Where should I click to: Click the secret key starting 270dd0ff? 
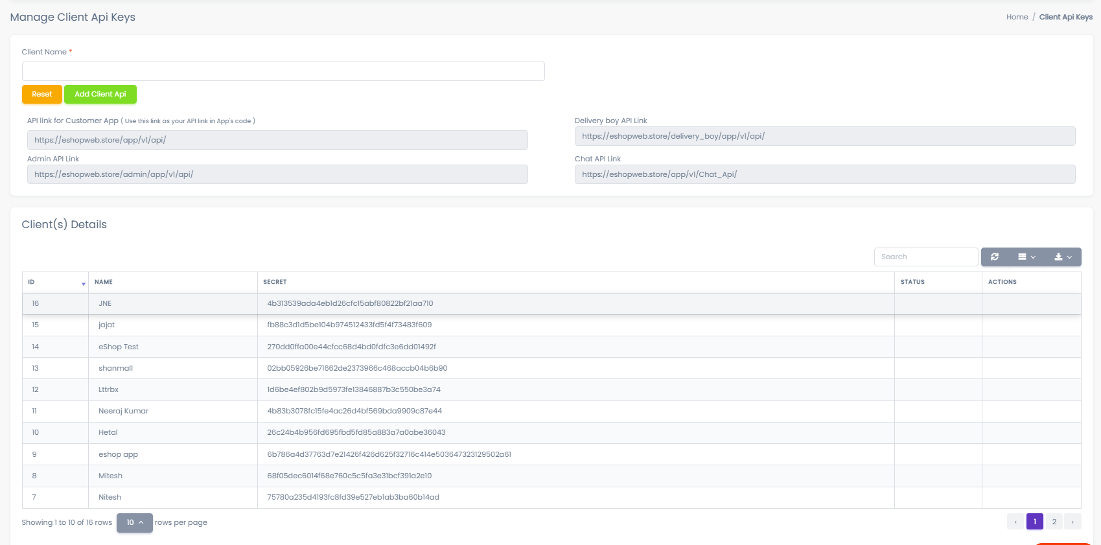(x=352, y=347)
